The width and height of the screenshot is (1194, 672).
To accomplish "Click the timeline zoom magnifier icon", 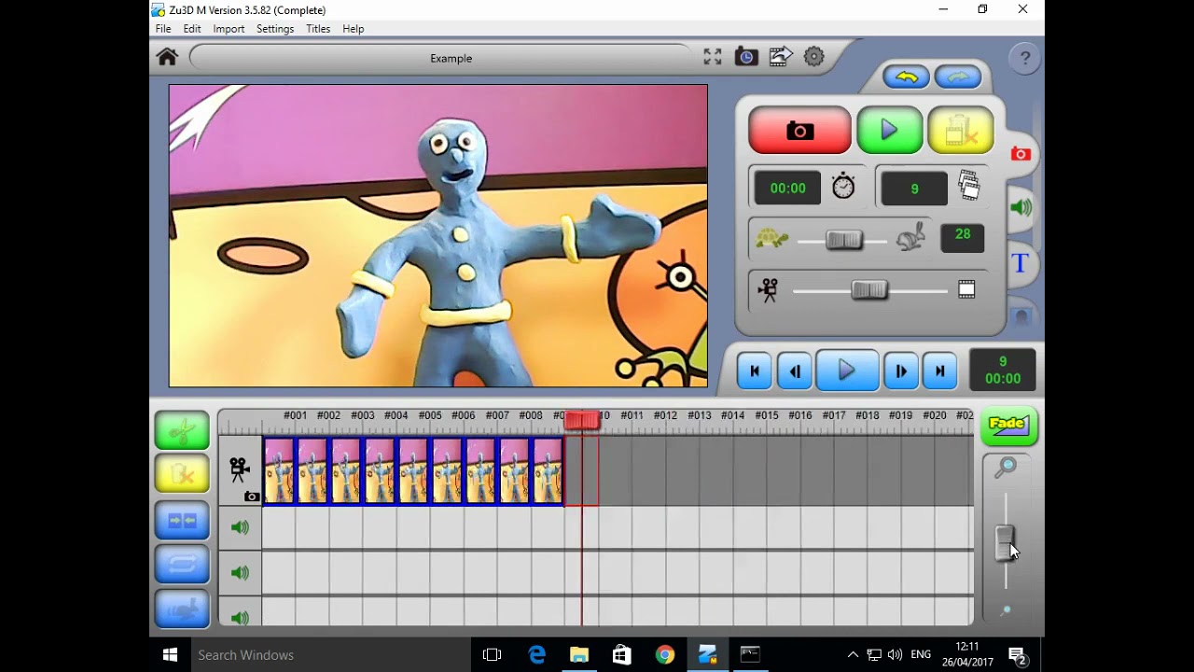I will coord(1006,467).
